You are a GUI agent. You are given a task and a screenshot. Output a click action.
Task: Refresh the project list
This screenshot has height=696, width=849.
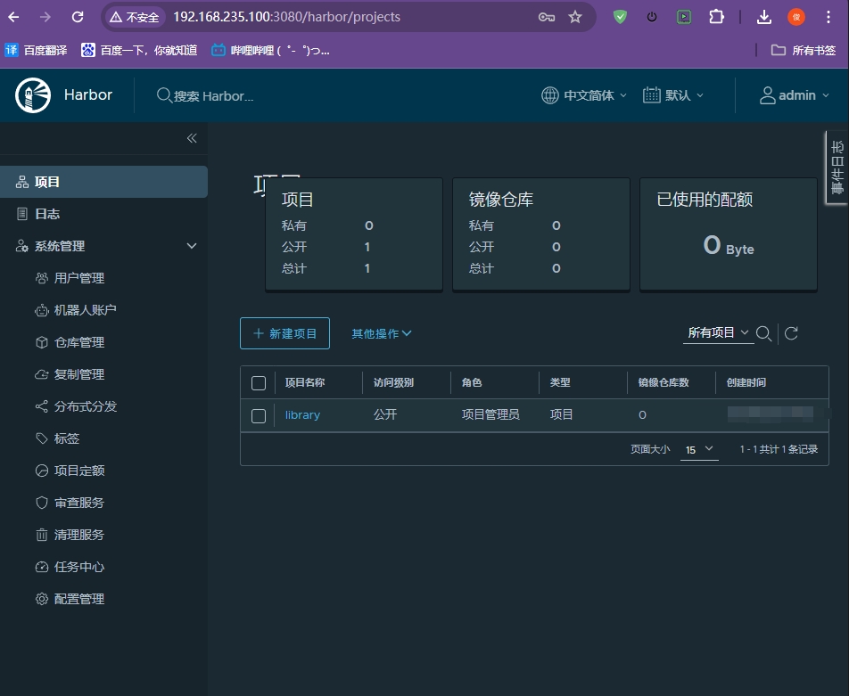791,333
